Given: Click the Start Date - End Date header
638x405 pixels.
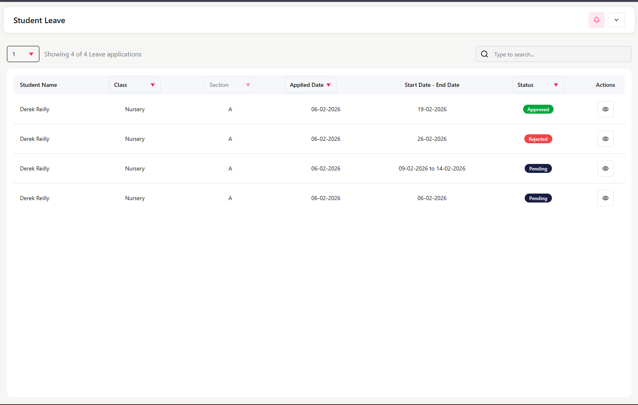Looking at the screenshot, I should (432, 85).
